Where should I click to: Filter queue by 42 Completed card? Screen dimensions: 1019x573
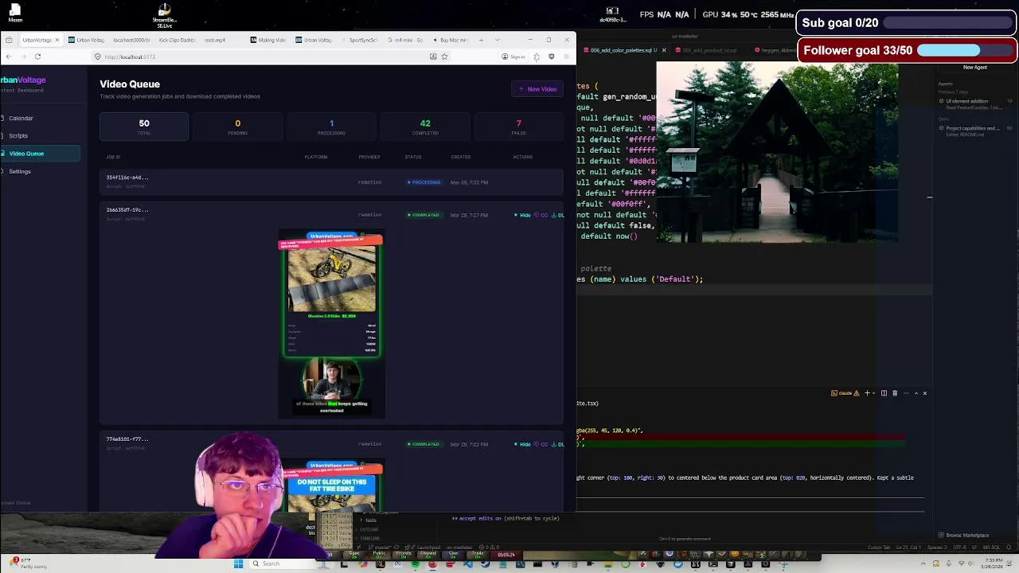click(x=425, y=127)
